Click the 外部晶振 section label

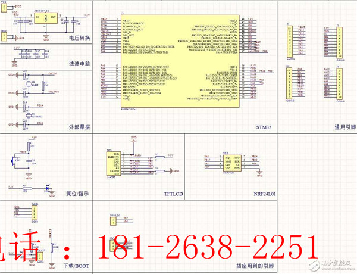(x=80, y=127)
